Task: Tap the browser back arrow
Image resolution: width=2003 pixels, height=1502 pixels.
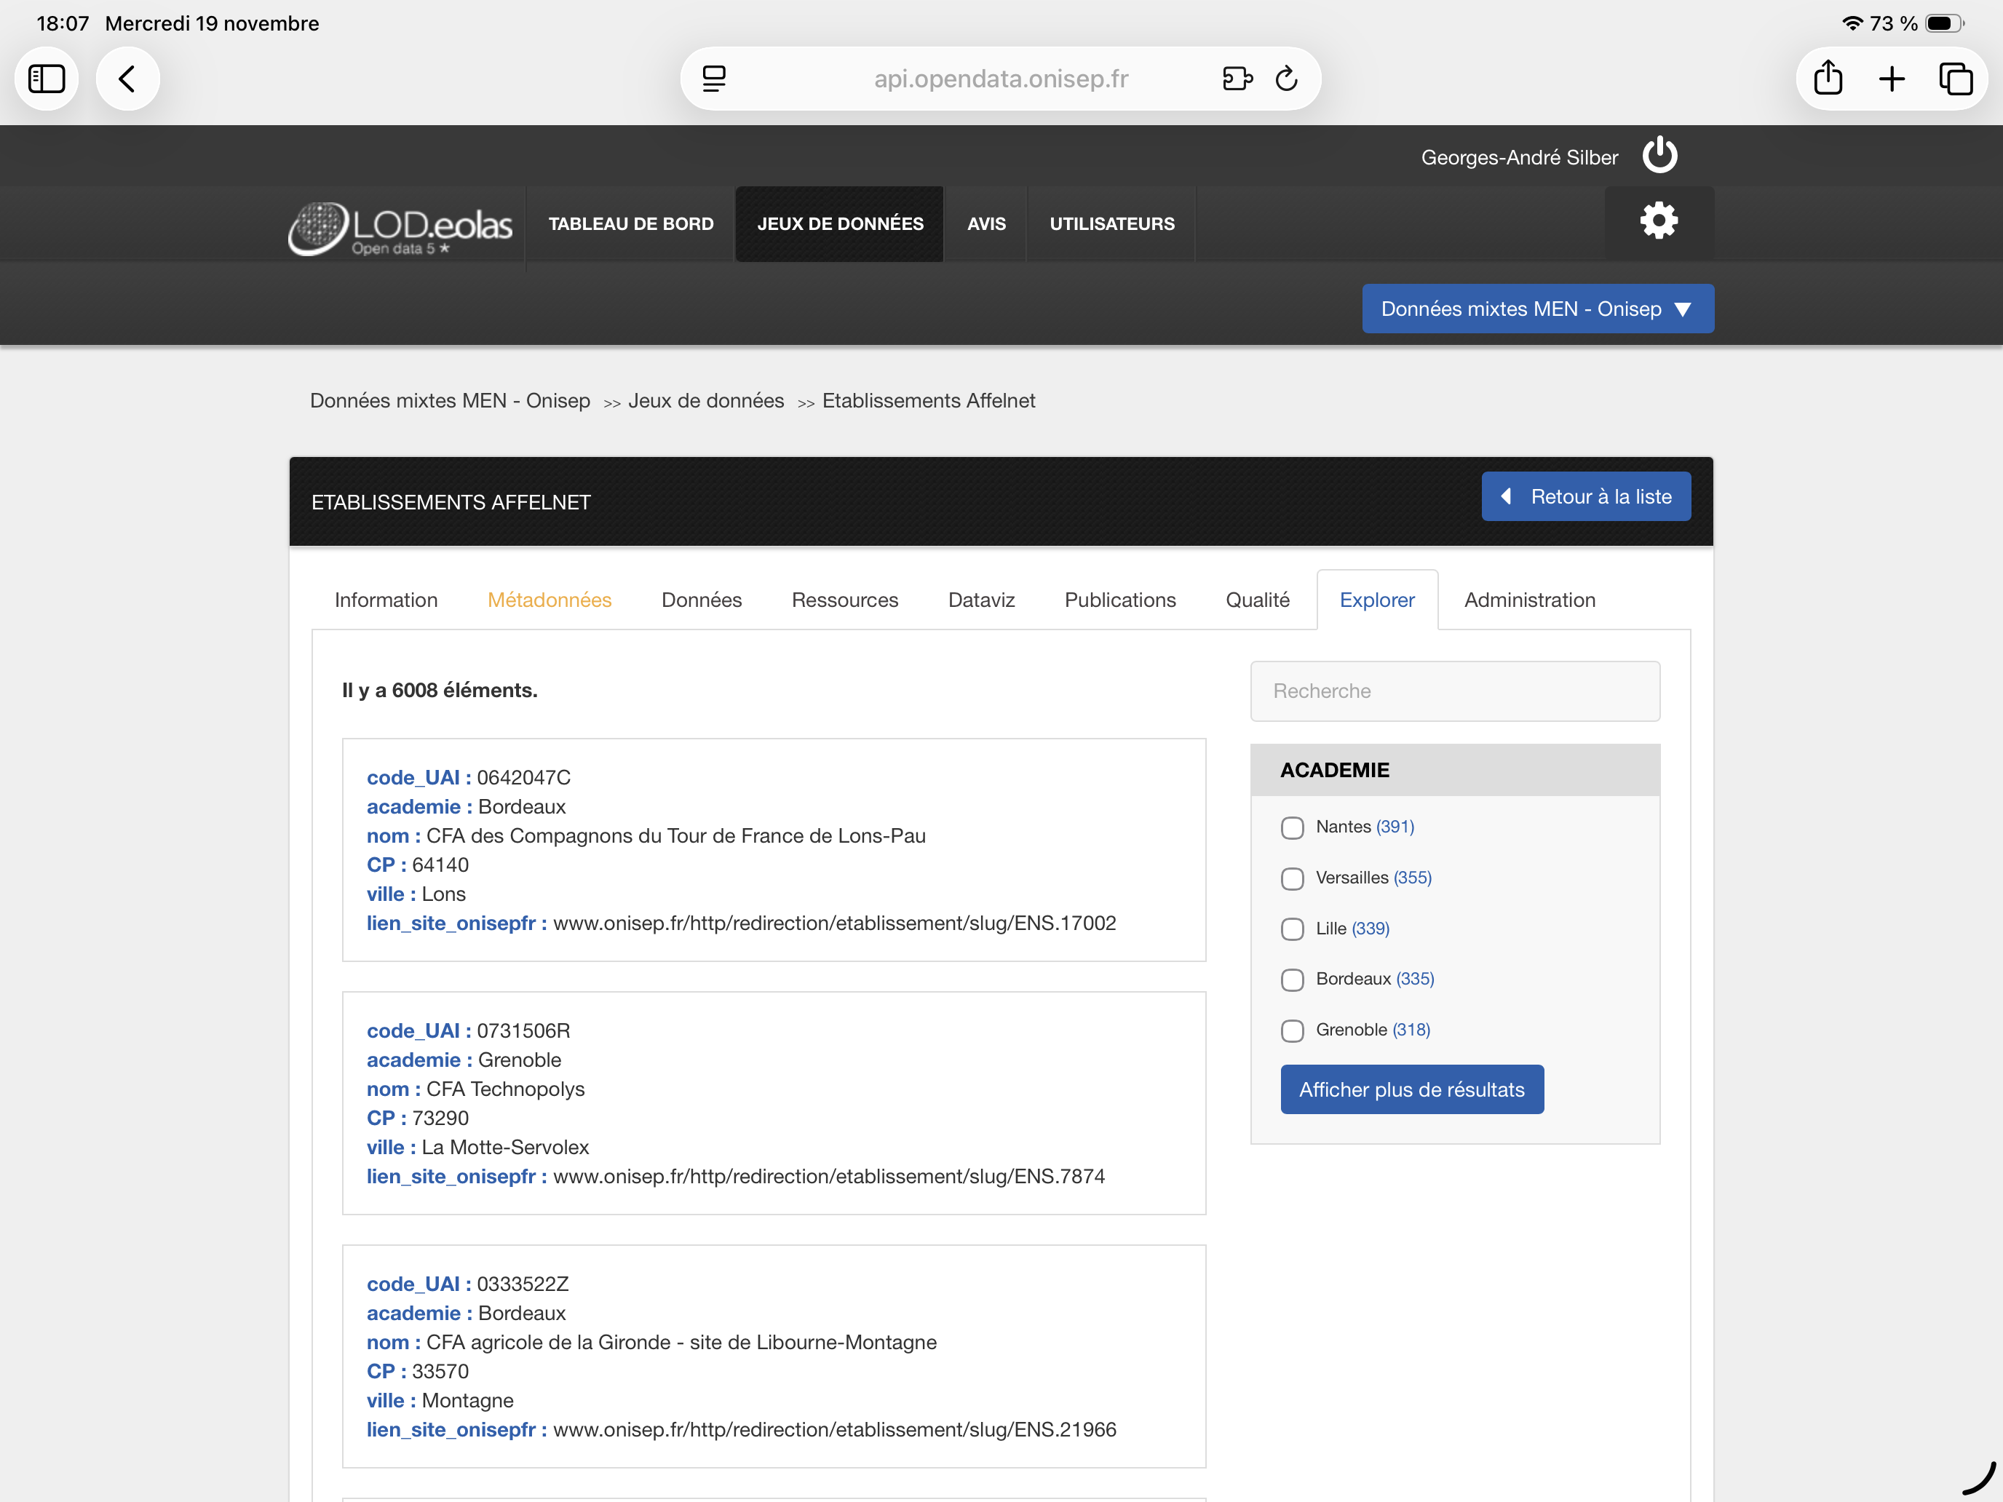Action: [127, 79]
